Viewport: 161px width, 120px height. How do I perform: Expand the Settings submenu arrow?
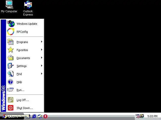click(42, 65)
